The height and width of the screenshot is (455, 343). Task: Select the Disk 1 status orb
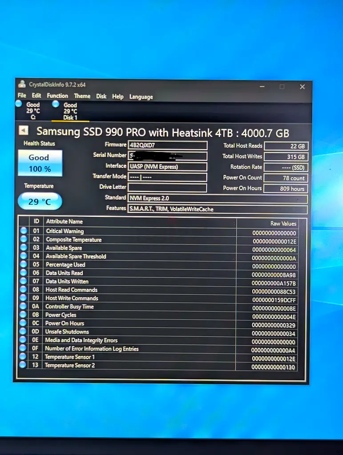tap(56, 104)
